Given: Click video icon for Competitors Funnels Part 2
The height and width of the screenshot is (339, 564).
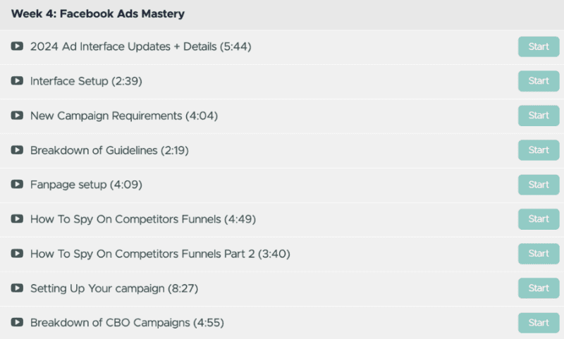Looking at the screenshot, I should coord(17,254).
